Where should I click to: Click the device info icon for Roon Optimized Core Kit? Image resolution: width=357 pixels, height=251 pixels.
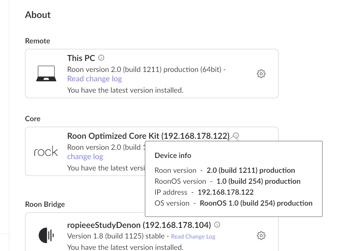[235, 136]
